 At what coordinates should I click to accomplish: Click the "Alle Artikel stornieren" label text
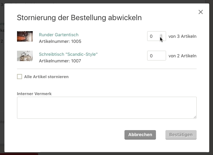point(46,77)
